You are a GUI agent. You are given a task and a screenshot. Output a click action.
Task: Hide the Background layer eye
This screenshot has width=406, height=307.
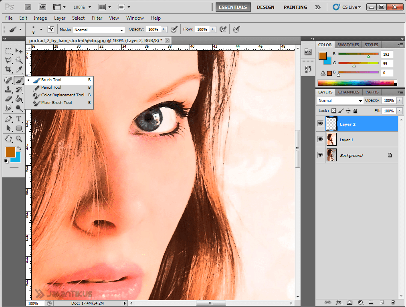(320, 155)
